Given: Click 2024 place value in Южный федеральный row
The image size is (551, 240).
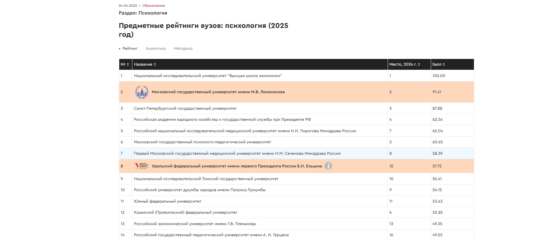Looking at the screenshot, I should click(391, 201).
